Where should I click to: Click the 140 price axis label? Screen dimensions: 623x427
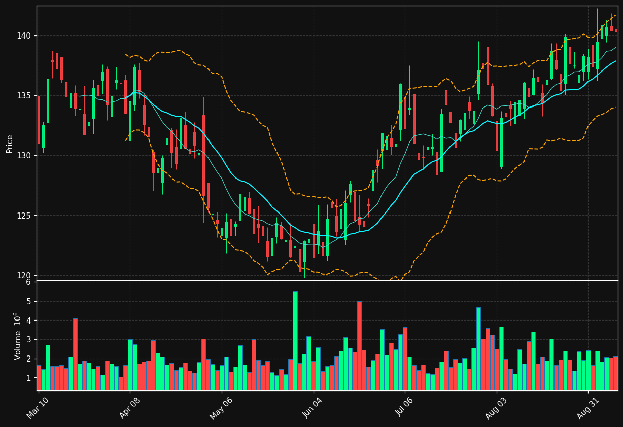pos(25,36)
